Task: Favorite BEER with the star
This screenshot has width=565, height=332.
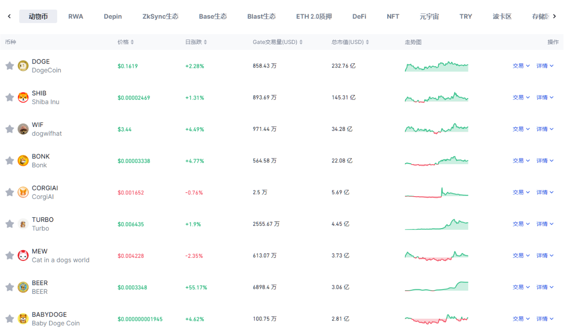Action: pyautogui.click(x=9, y=287)
